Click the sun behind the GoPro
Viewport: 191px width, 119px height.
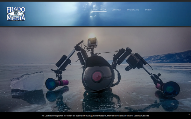pyautogui.click(x=92, y=36)
